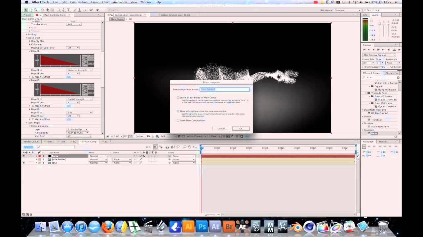The height and width of the screenshot is (237, 423).
Task: Open Firefox from the Dock
Action: click(x=107, y=227)
